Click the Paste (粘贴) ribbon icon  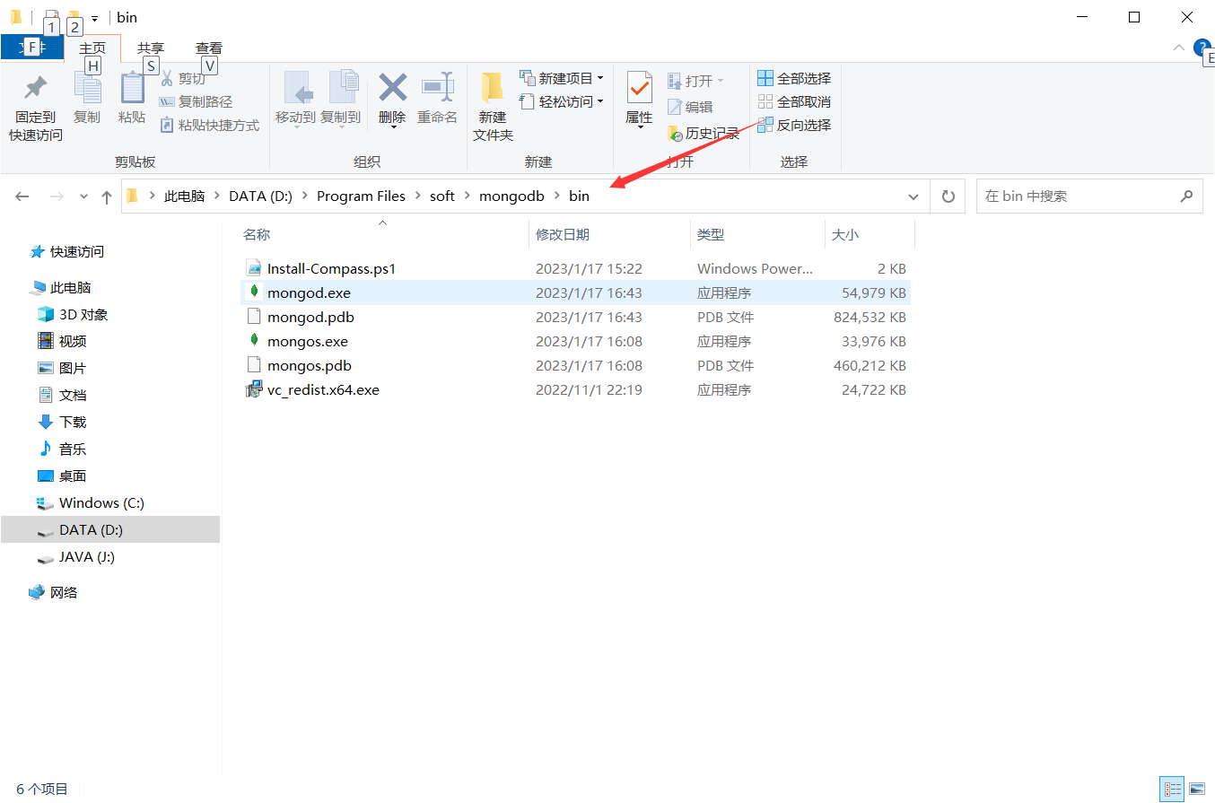[x=132, y=89]
